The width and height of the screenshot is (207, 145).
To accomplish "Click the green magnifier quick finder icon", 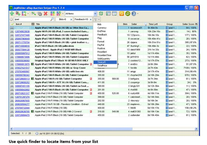I will click(128, 13).
